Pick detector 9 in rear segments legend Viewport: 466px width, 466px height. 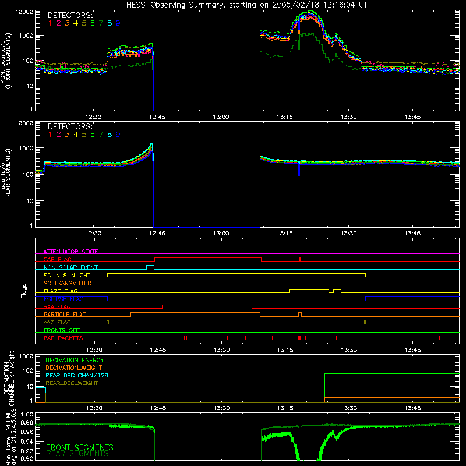click(x=118, y=135)
